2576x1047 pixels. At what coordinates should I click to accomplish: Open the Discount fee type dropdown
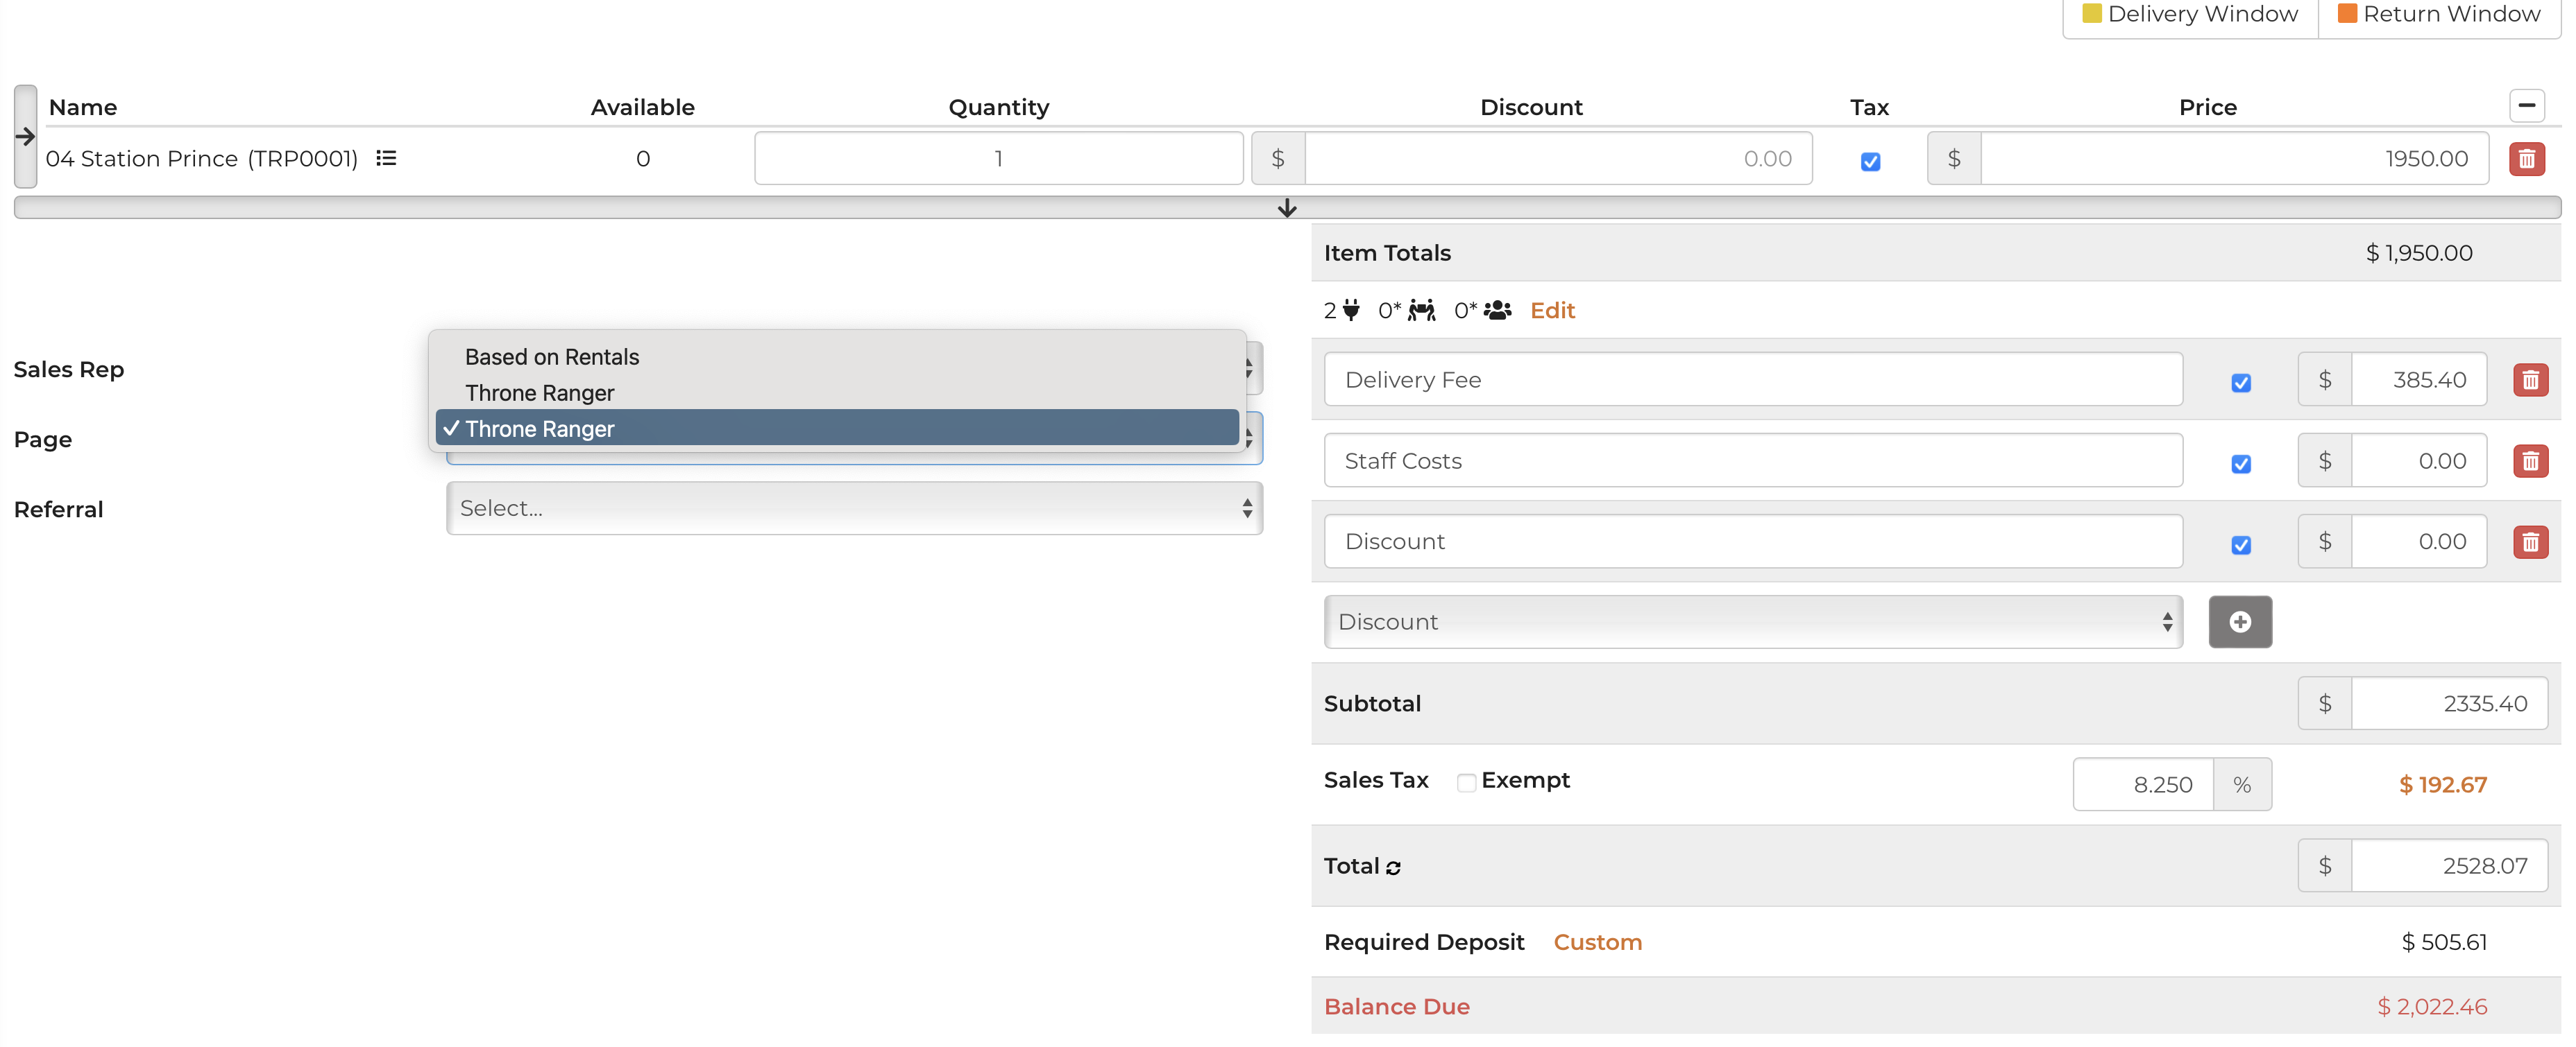(x=1752, y=621)
